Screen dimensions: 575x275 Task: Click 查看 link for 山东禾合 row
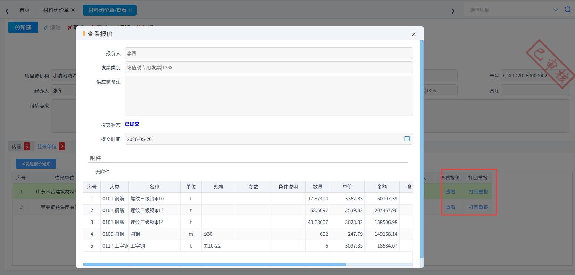[x=451, y=192]
